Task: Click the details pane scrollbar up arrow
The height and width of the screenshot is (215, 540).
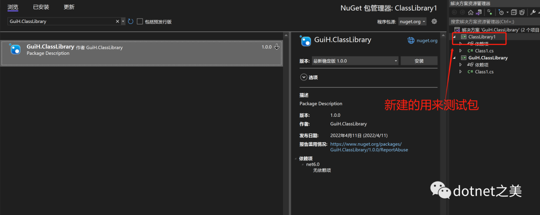Action: point(443,35)
